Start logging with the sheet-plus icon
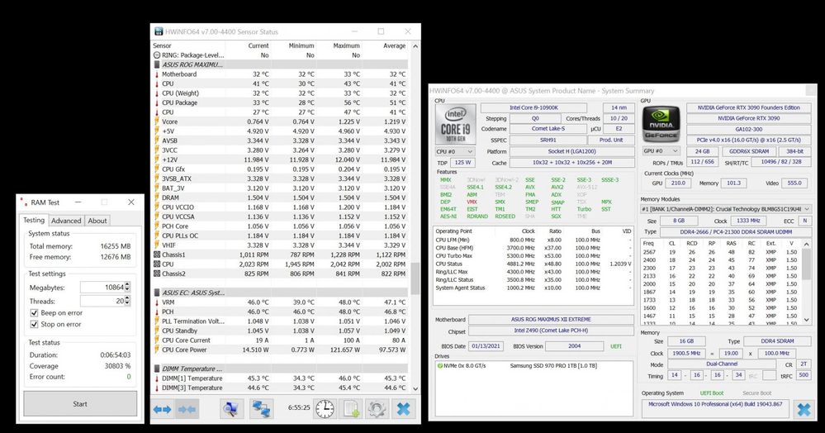Image resolution: width=825 pixels, height=433 pixels. coord(351,409)
